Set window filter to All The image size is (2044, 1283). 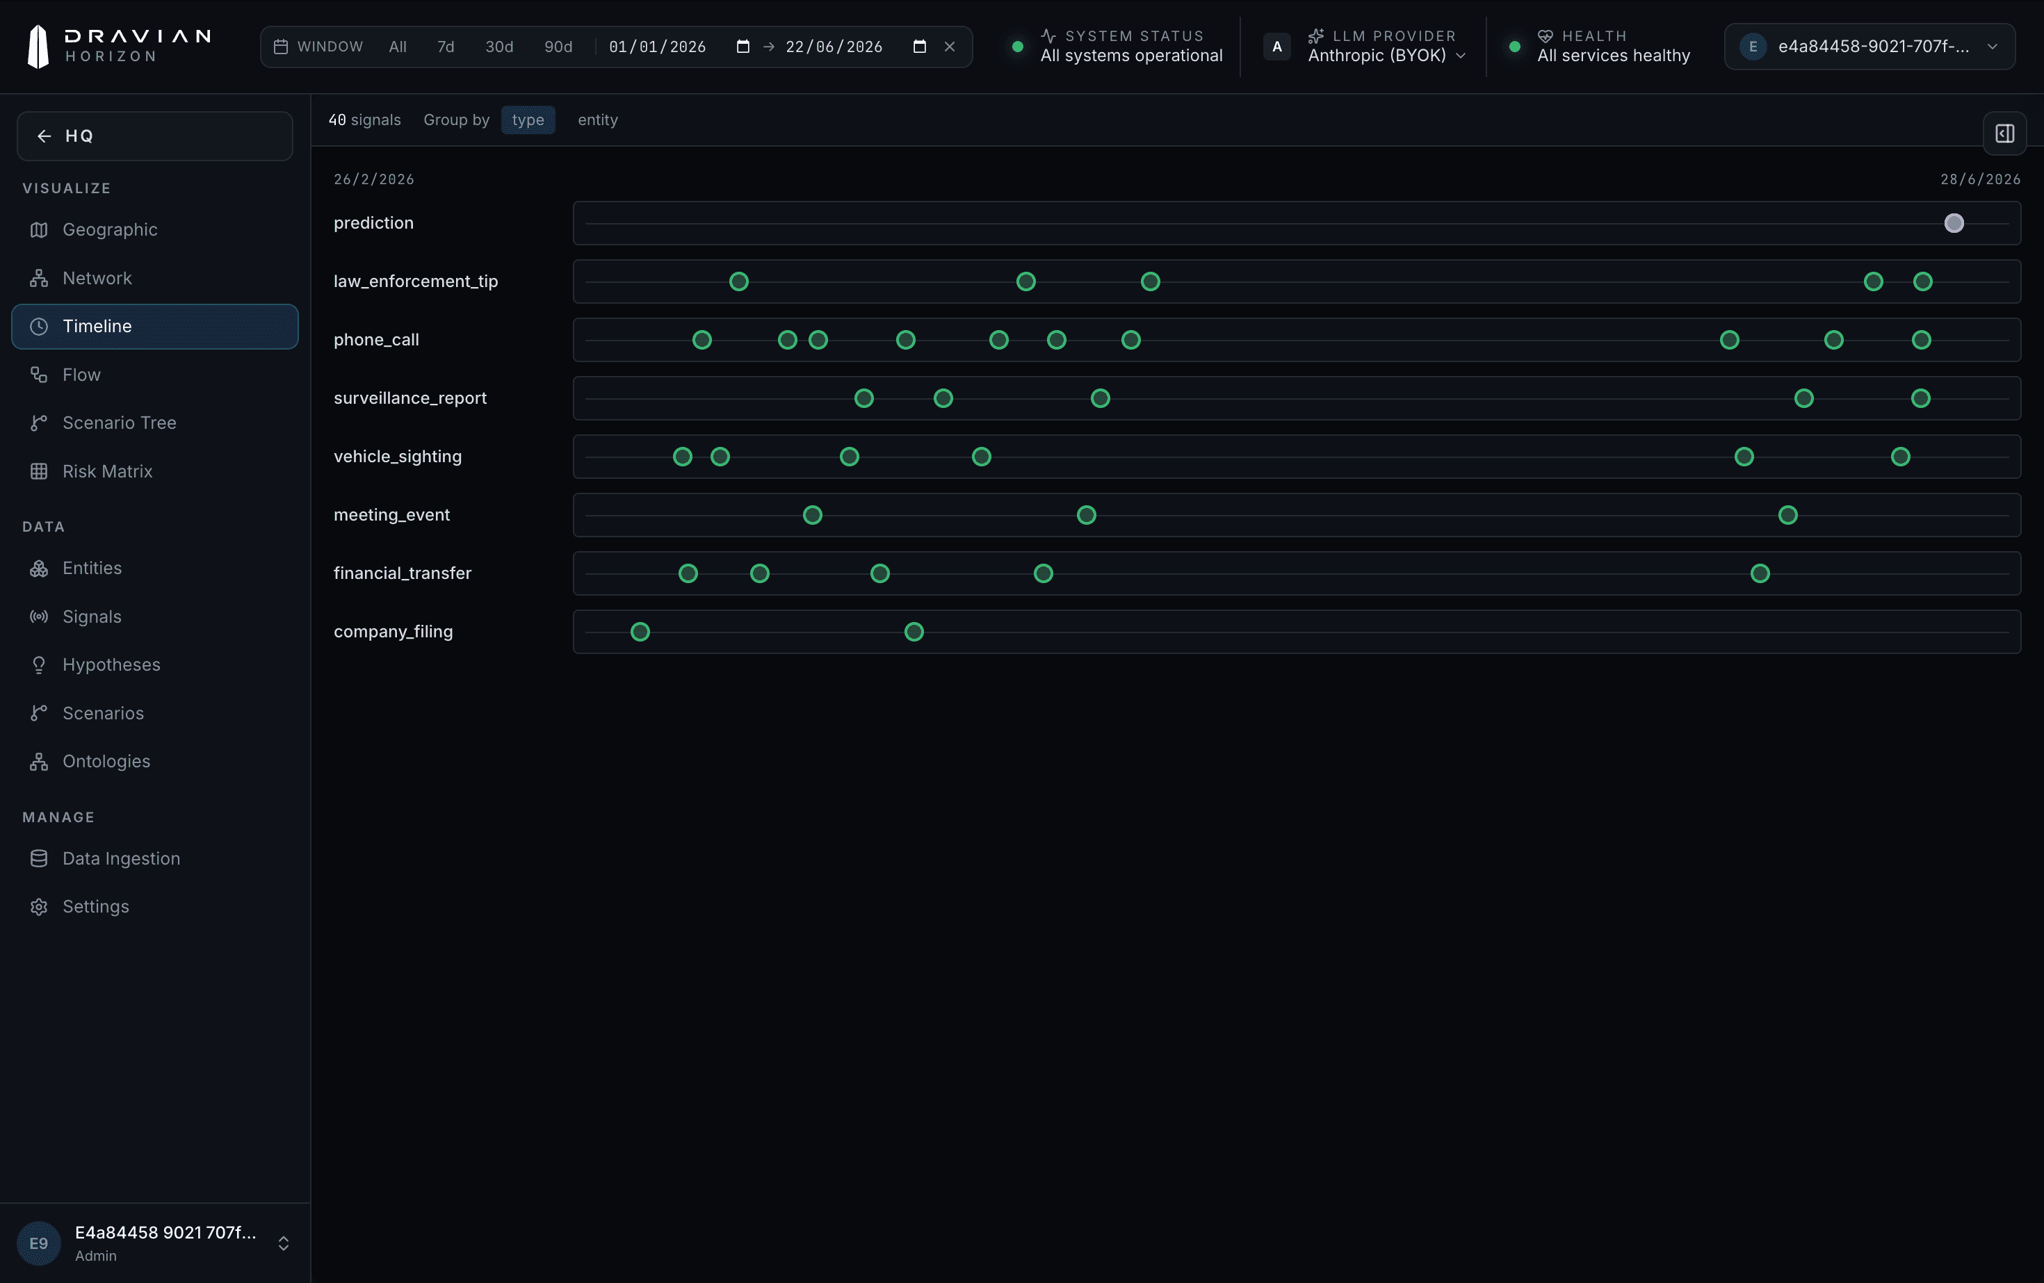[x=397, y=47]
